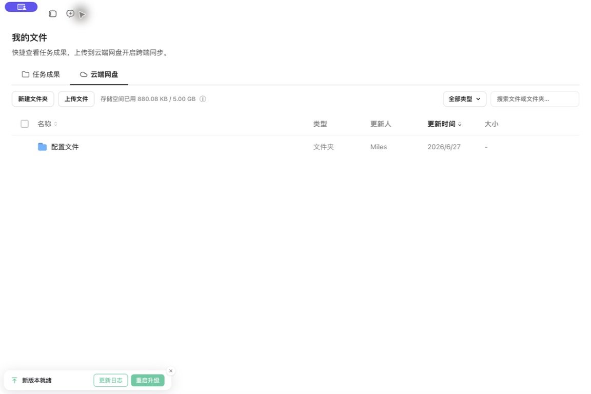Start a new chat with the plus bubble icon
This screenshot has width=591, height=394.
(x=70, y=14)
